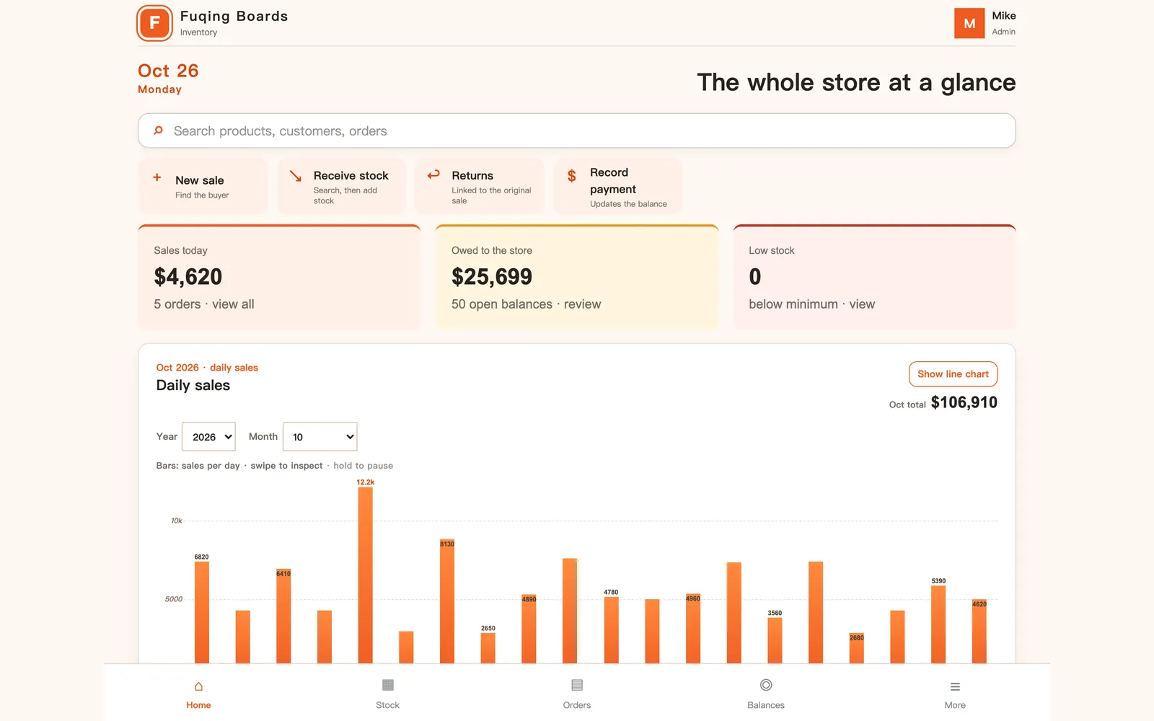
Task: Click the search magnifier icon
Action: tap(158, 131)
